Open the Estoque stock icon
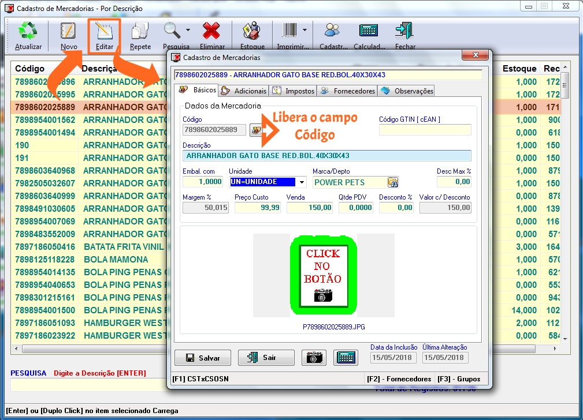This screenshot has width=583, height=420. point(252,31)
